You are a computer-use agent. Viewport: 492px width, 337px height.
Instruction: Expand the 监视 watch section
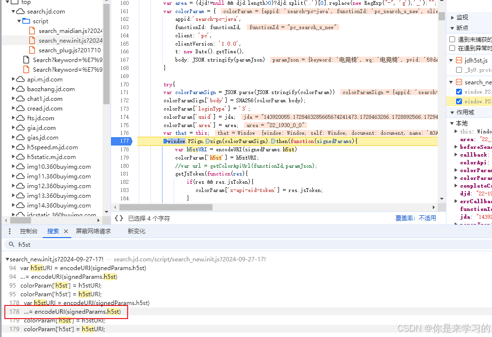452,17
